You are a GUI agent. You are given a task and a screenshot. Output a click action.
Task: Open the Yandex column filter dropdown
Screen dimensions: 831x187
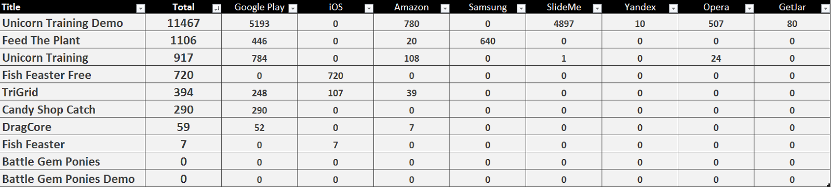tap(673, 8)
